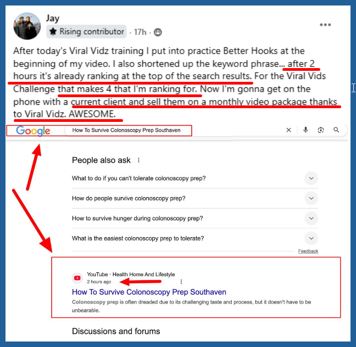The height and width of the screenshot is (347, 356).
Task: Clear the search query with X
Action: (288, 130)
